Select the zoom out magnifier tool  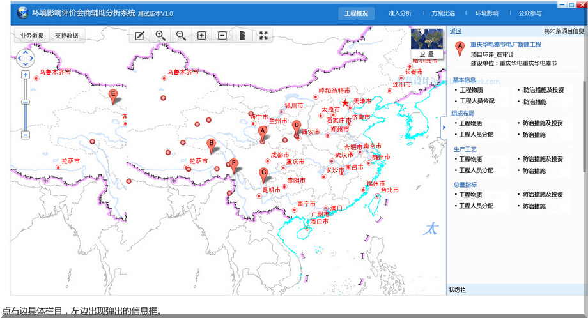tap(181, 36)
